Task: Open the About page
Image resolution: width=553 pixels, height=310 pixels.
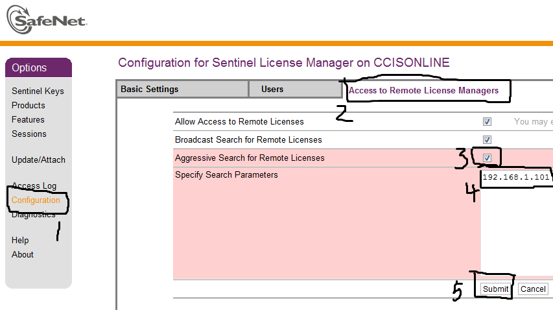Action: point(23,254)
